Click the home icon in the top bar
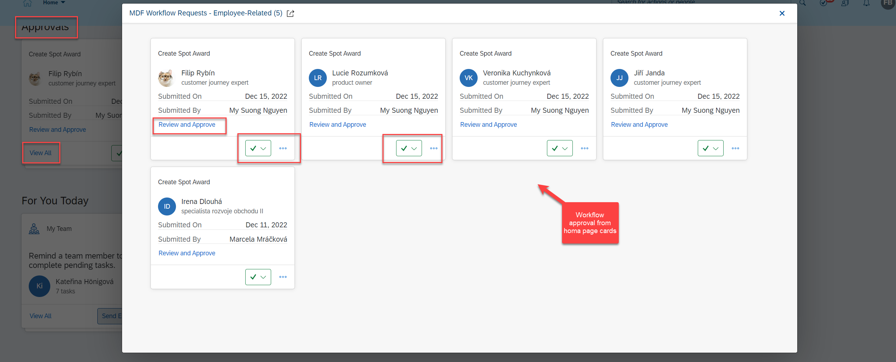Image resolution: width=896 pixels, height=362 pixels. [27, 3]
